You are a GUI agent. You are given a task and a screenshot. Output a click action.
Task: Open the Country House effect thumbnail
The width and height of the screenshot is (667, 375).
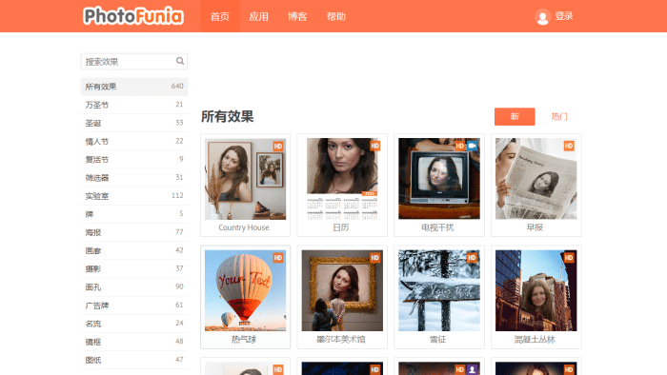[246, 179]
